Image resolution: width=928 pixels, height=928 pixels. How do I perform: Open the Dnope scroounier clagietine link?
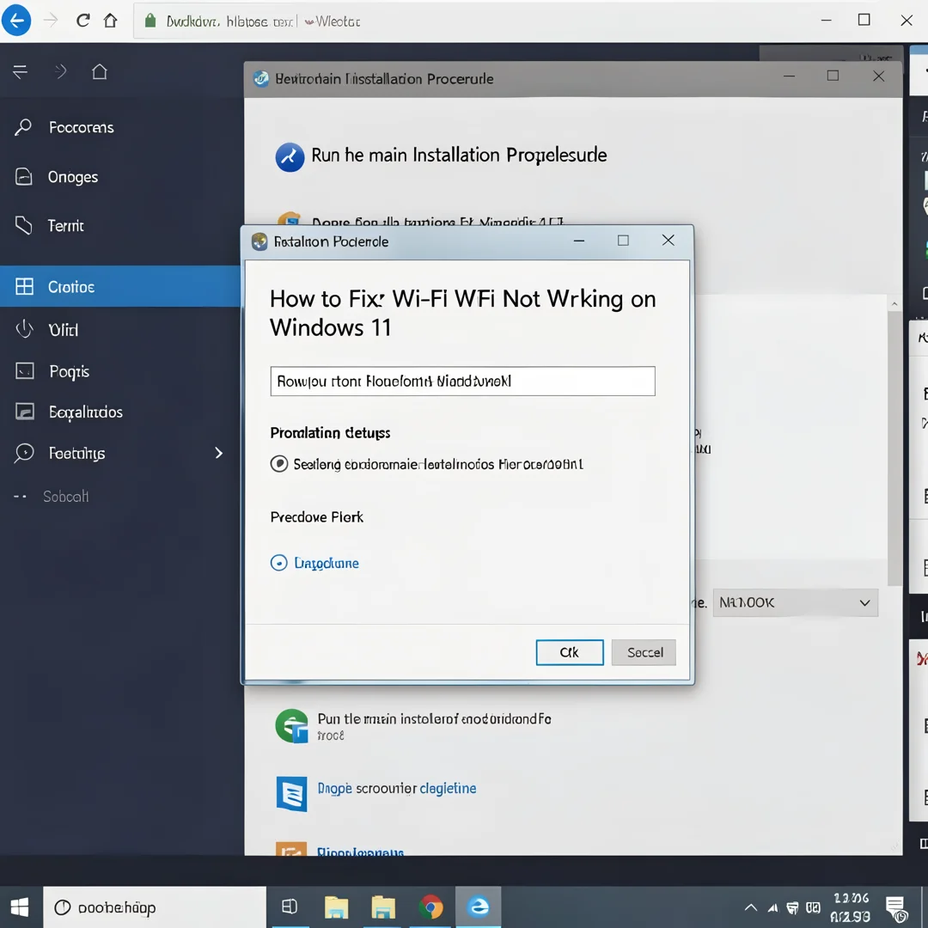pyautogui.click(x=396, y=788)
